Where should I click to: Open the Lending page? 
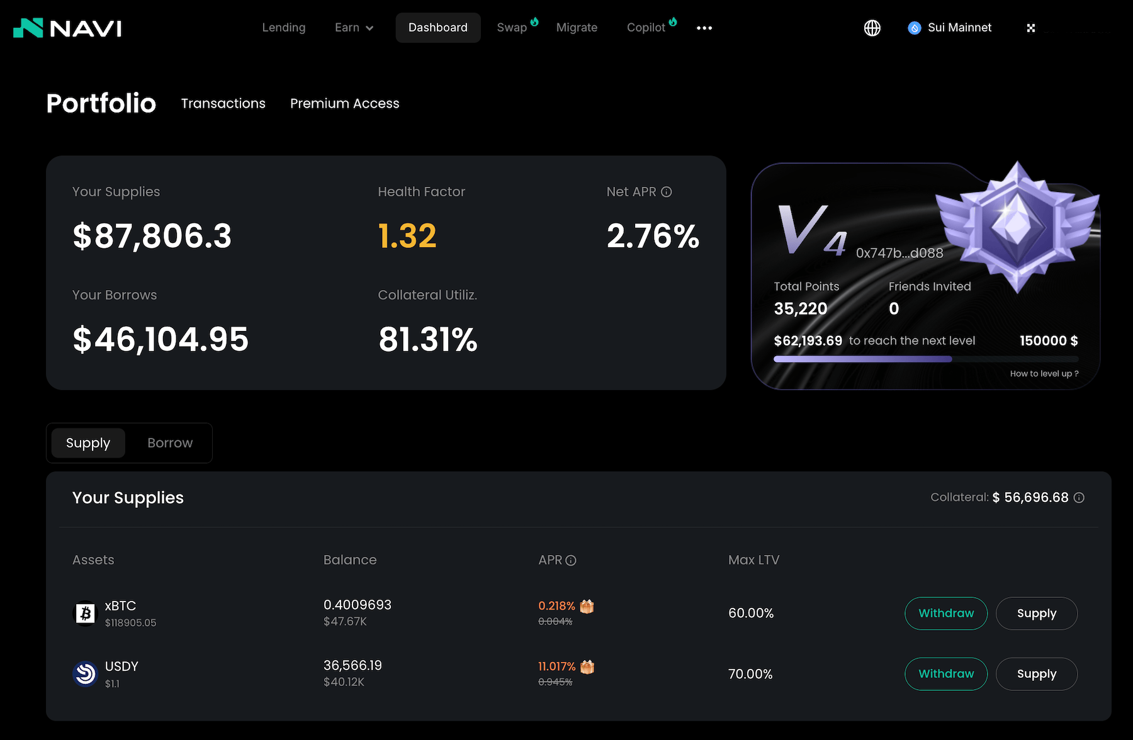(x=284, y=28)
